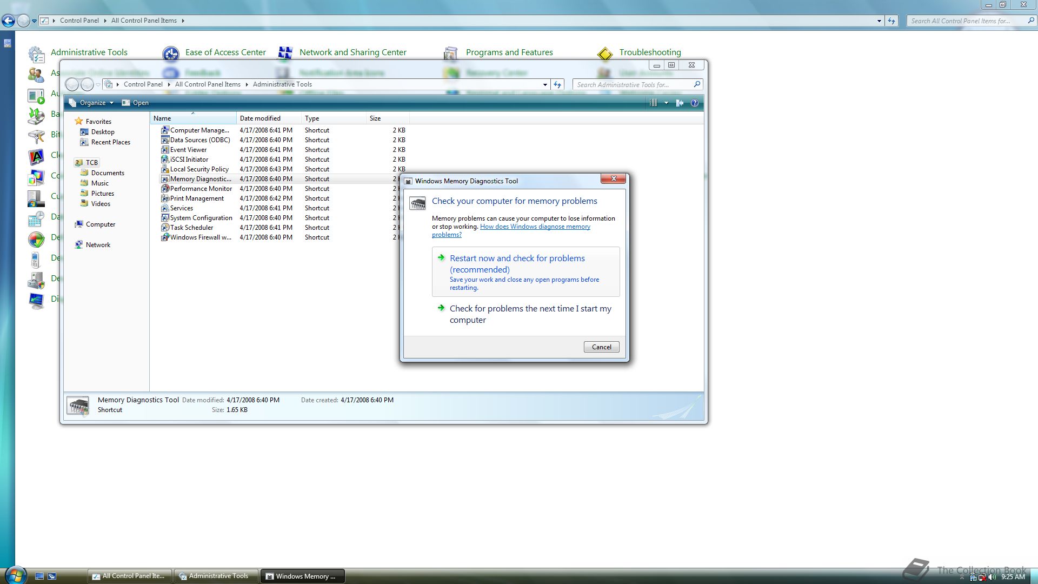
Task: Click back arrow in All Control Panel window
Action: pos(8,21)
